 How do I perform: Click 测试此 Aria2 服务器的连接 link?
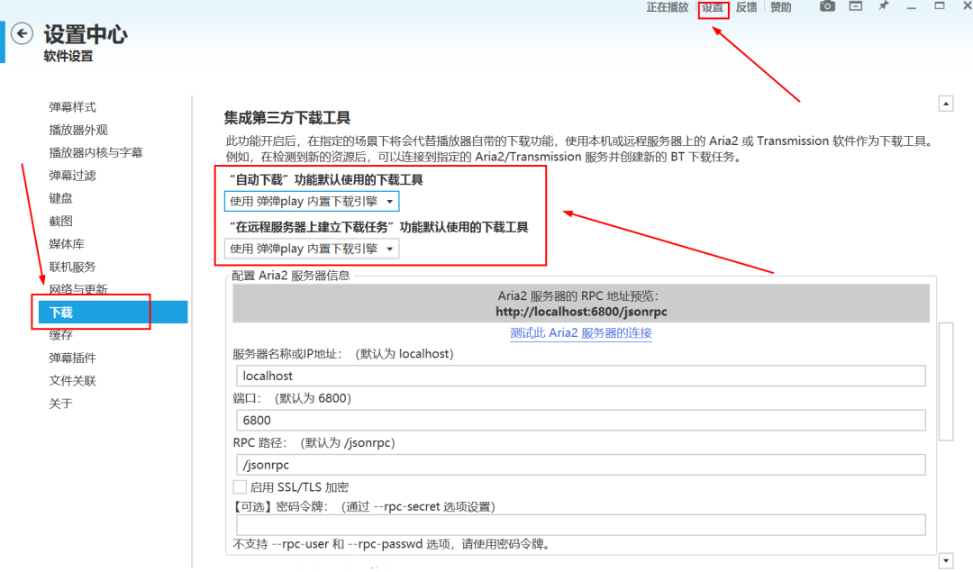tap(580, 333)
